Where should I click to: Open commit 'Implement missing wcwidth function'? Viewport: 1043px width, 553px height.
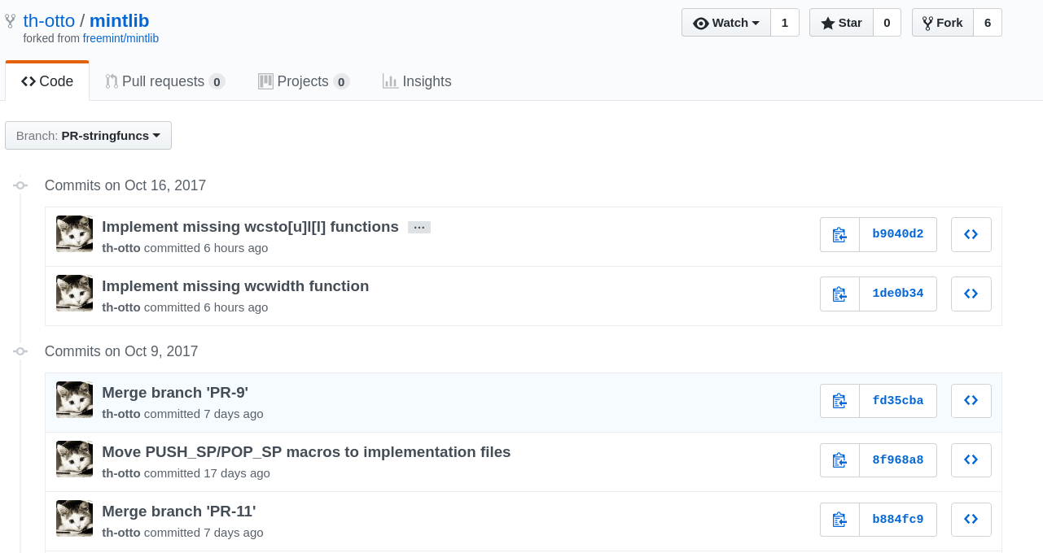(235, 286)
